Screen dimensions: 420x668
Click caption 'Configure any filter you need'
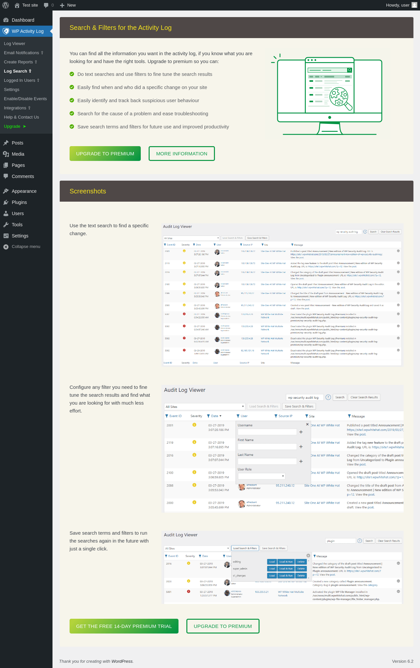pyautogui.click(x=110, y=399)
